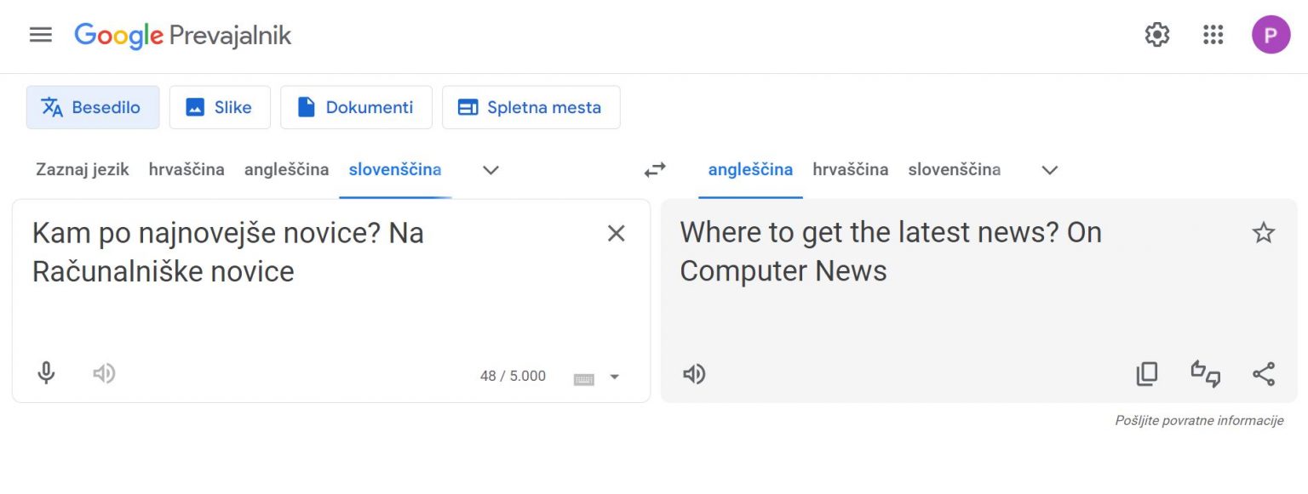Expand more target language options
1308x494 pixels.
pyautogui.click(x=1050, y=170)
